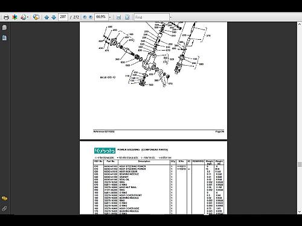Click inside the Find search box

(152, 17)
